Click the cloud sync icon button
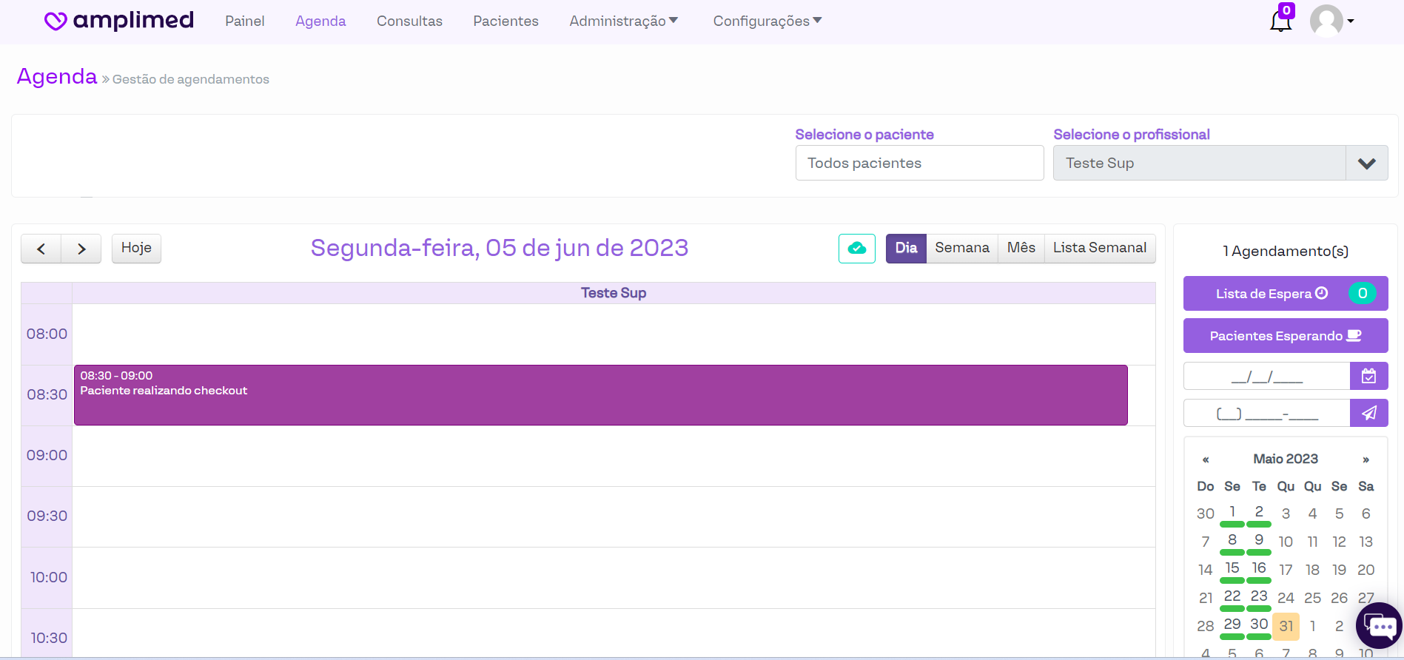Viewport: 1404px width, 660px height. (x=856, y=249)
